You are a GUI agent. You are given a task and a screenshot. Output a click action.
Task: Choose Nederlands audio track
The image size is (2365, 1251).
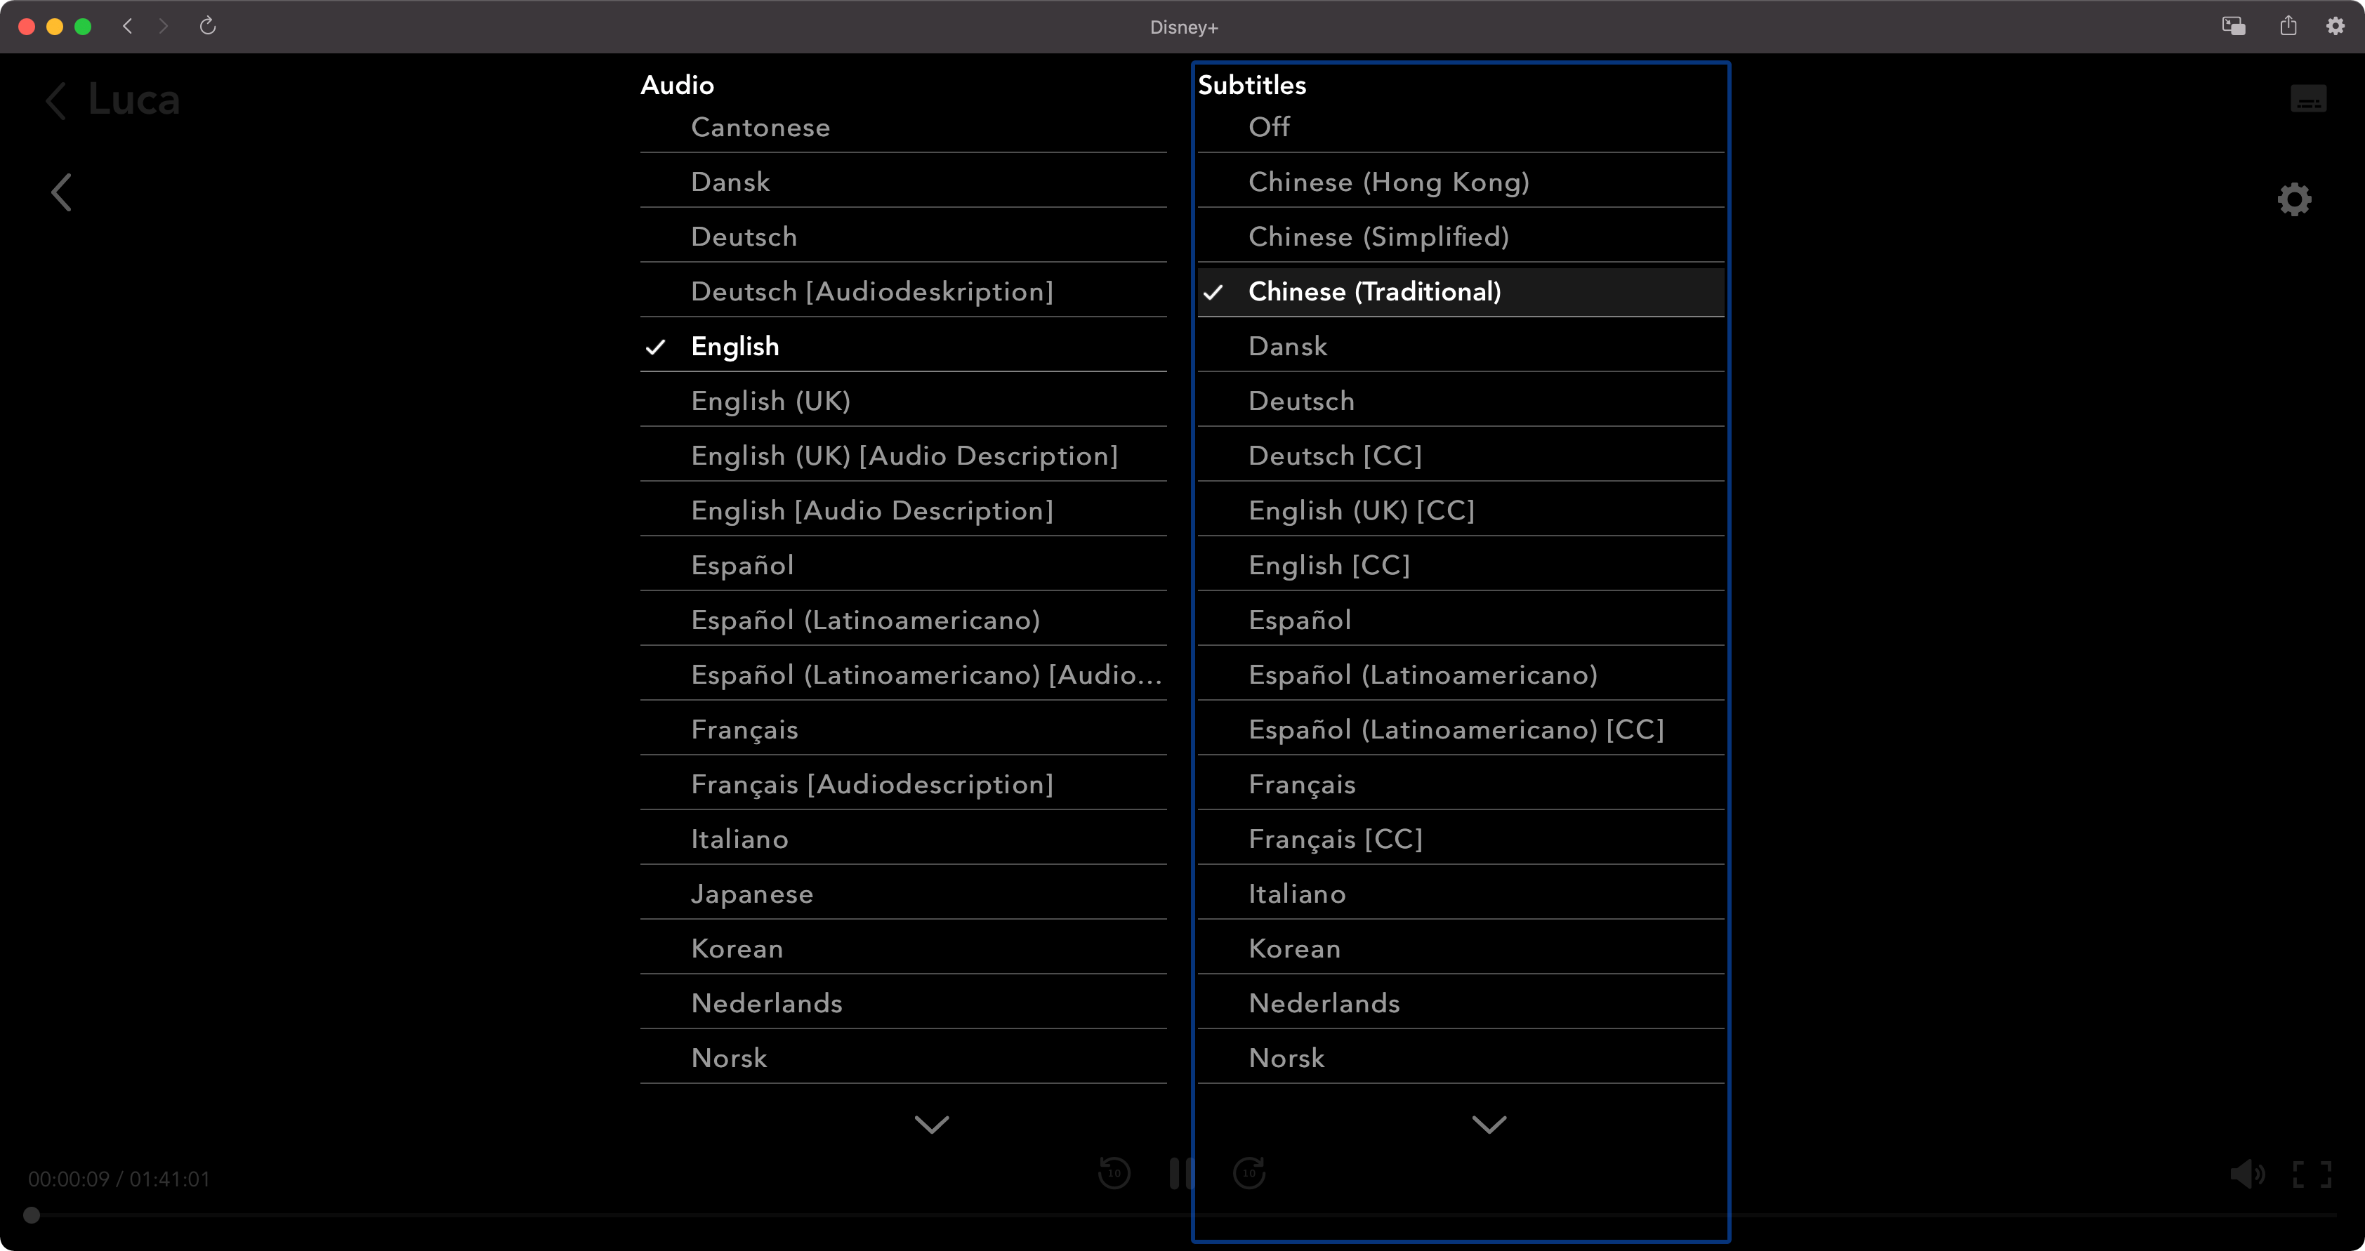pyautogui.click(x=902, y=1003)
